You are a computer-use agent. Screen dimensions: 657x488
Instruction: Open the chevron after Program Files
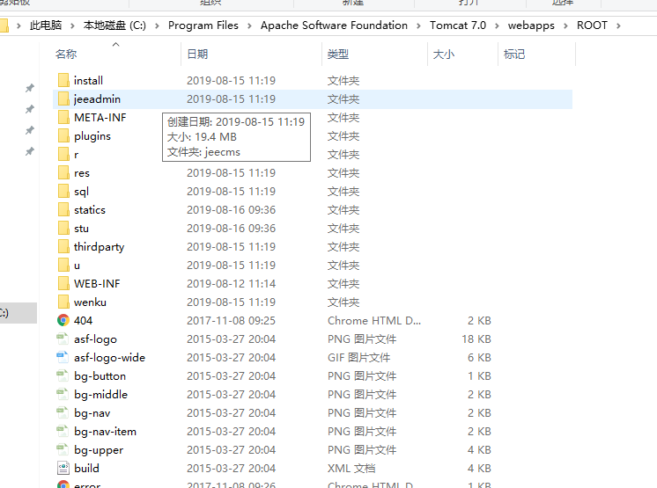pos(250,25)
